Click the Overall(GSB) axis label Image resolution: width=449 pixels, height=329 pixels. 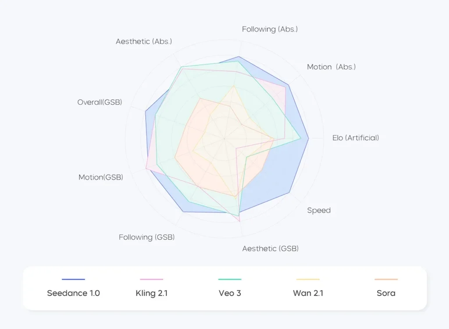coord(100,102)
